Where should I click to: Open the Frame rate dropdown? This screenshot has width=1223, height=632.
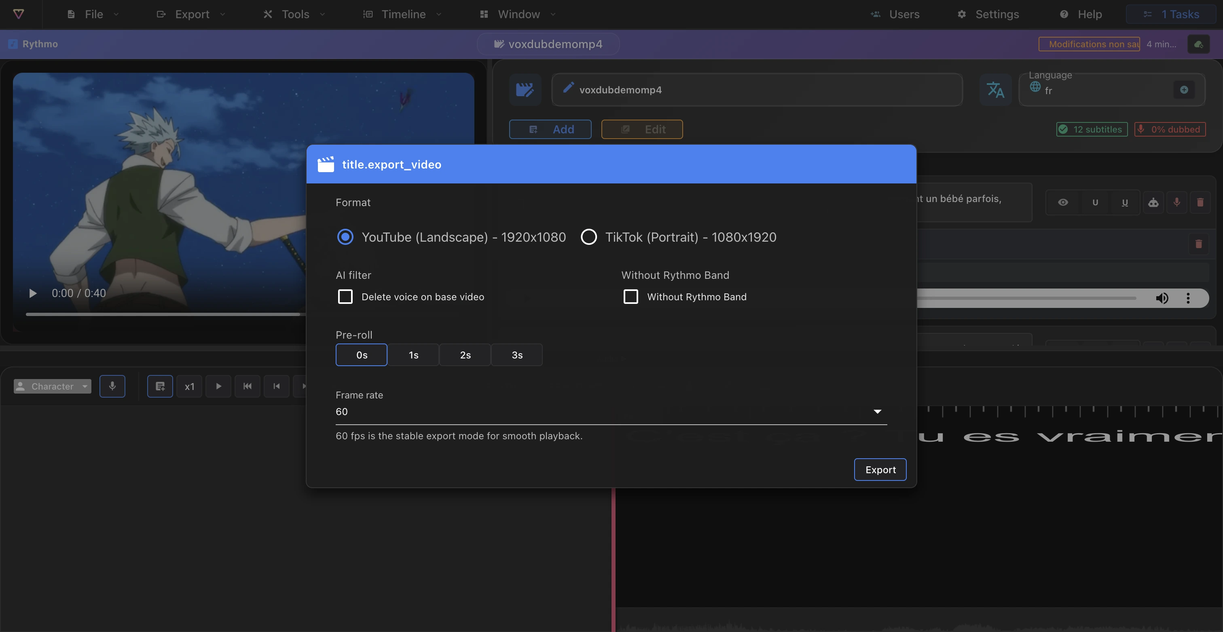tap(611, 411)
